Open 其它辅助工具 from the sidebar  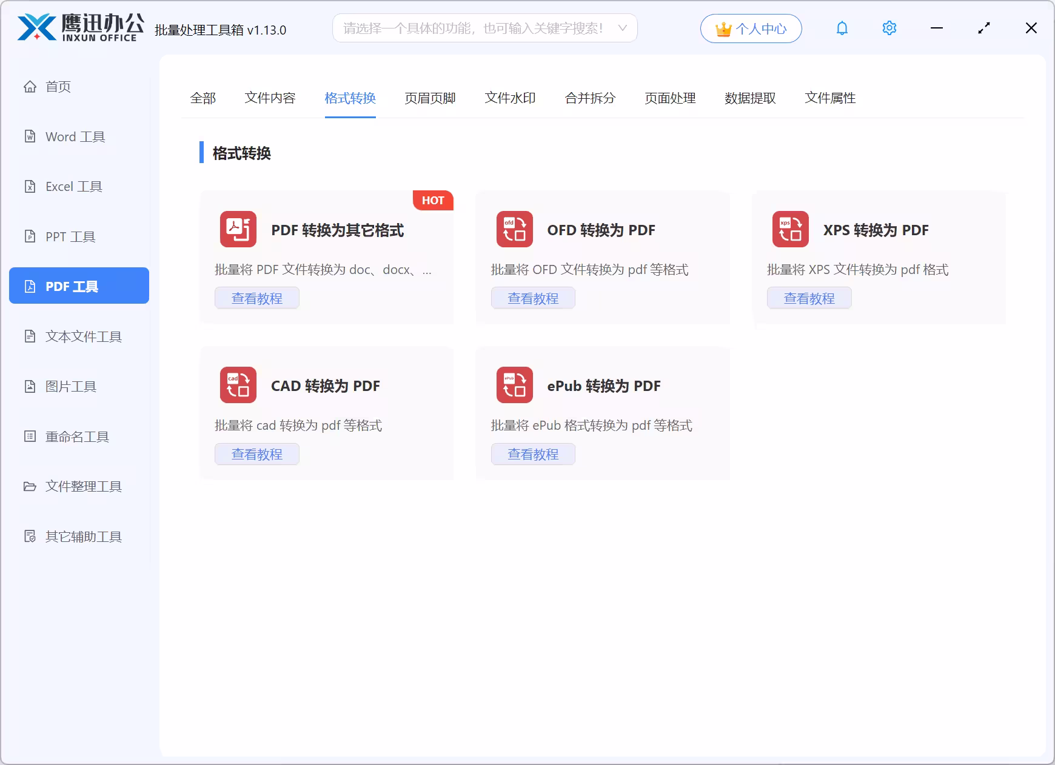pyautogui.click(x=82, y=536)
